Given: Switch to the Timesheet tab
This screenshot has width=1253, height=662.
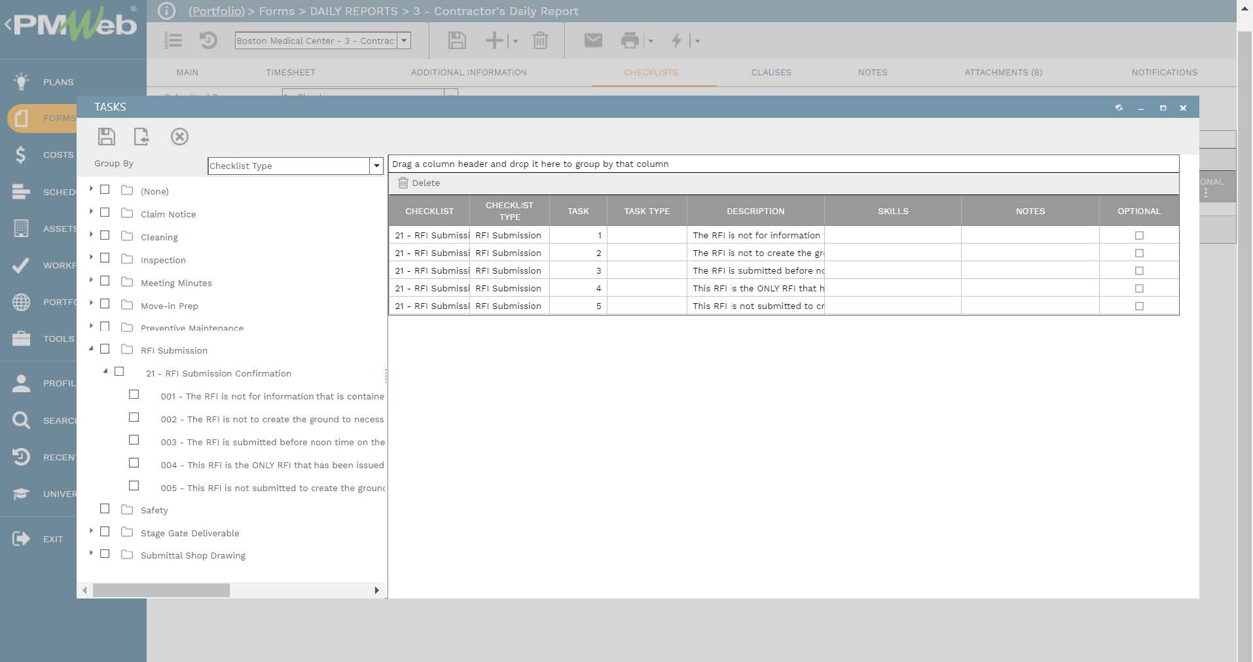Looking at the screenshot, I should tap(290, 73).
